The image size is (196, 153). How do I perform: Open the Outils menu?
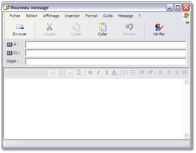click(x=108, y=16)
